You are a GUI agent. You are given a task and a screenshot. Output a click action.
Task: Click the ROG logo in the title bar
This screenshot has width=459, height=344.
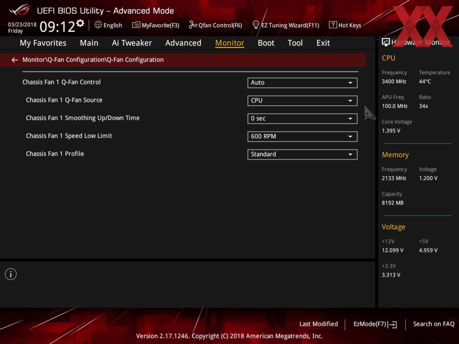tap(19, 10)
